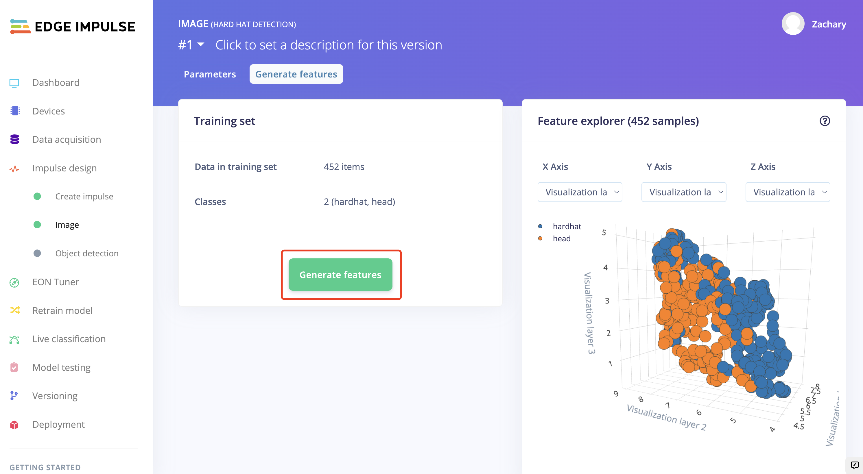Open the Dashboard monitor icon
Viewport: 863px width, 474px height.
pyautogui.click(x=14, y=83)
